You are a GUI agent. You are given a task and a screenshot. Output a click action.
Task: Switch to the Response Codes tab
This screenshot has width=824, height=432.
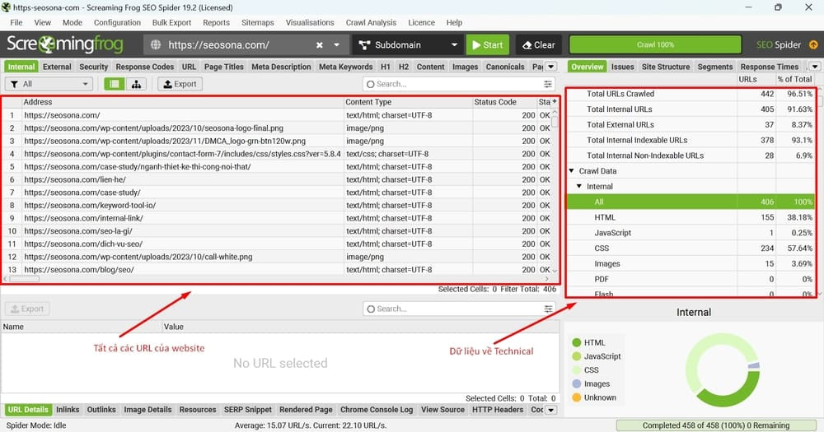click(x=144, y=67)
